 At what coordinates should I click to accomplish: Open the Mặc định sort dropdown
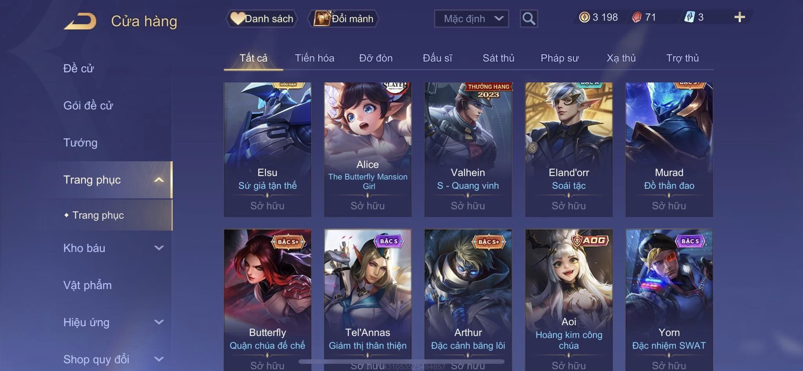pyautogui.click(x=471, y=18)
